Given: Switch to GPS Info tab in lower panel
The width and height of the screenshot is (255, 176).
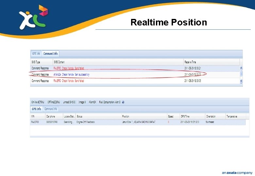Looking at the screenshot, I should (36, 109).
